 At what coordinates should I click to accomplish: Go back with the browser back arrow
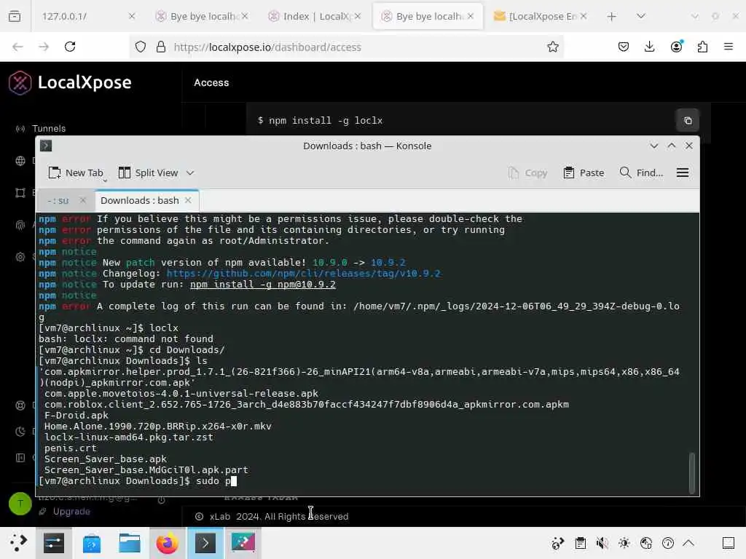coord(17,47)
